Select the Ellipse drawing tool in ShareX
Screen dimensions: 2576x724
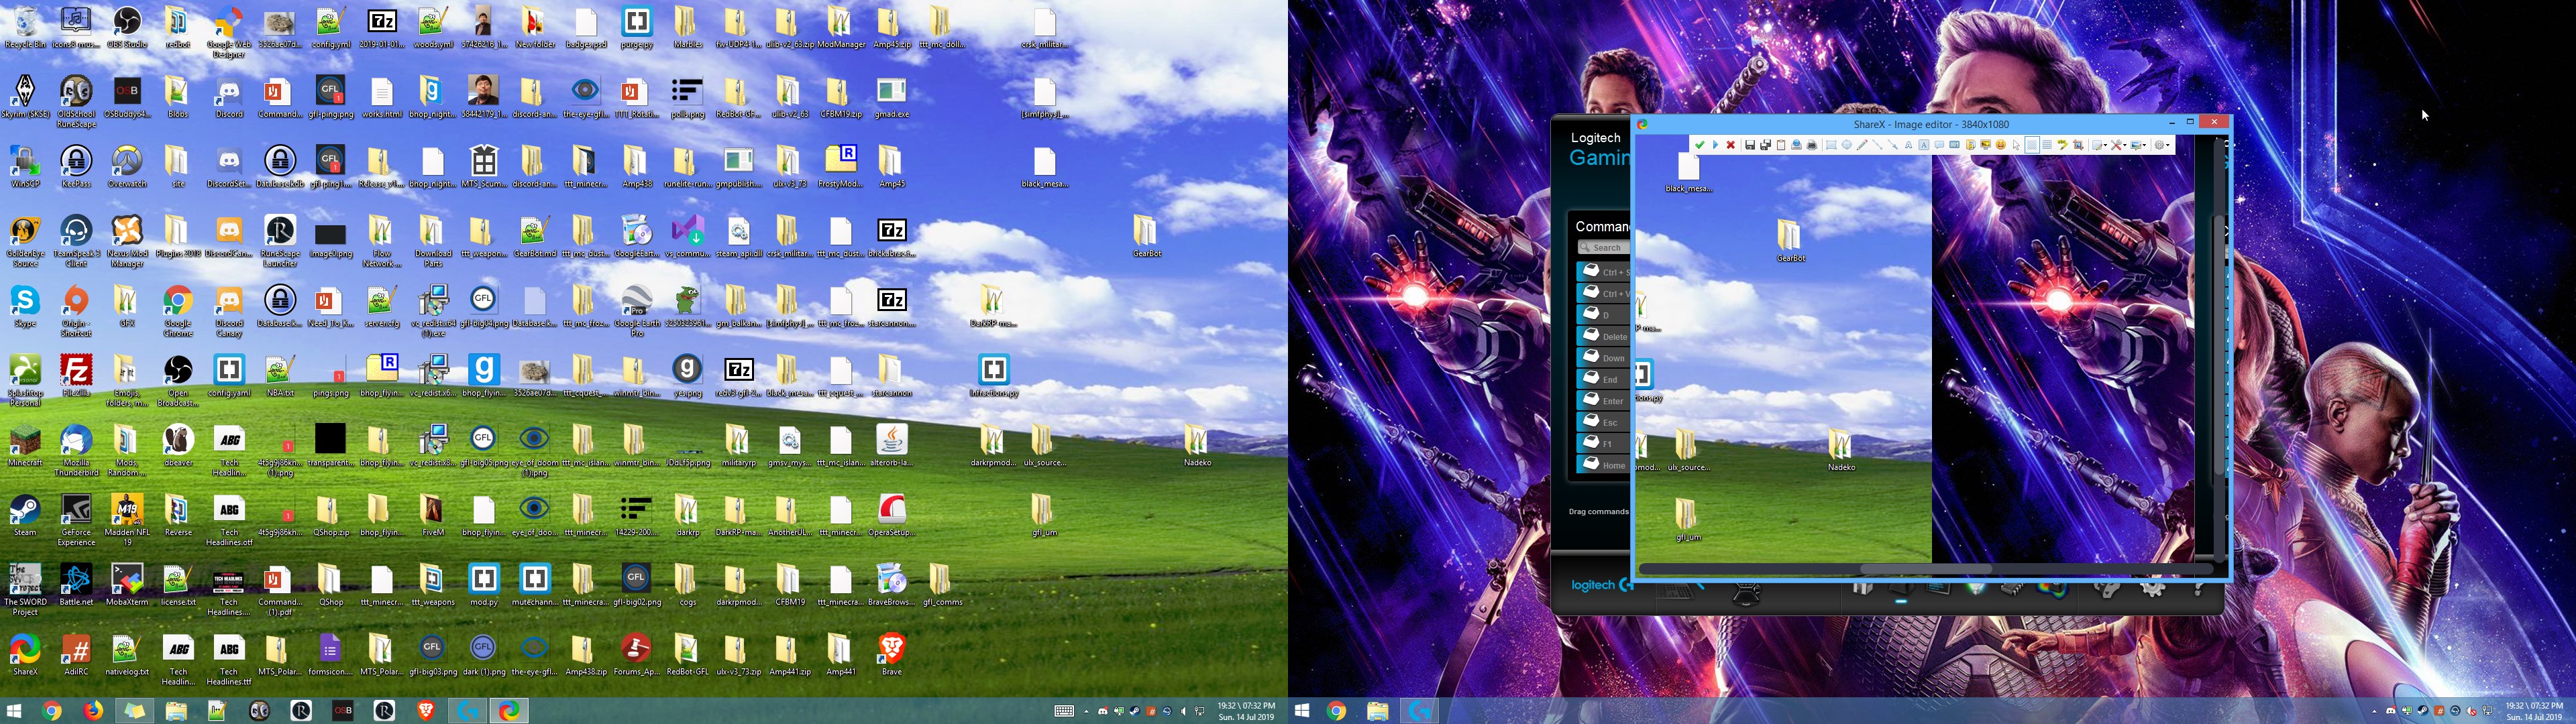click(1847, 145)
